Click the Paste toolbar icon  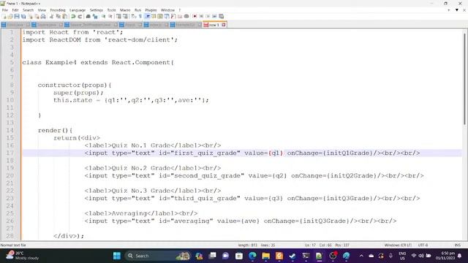click(64, 16)
